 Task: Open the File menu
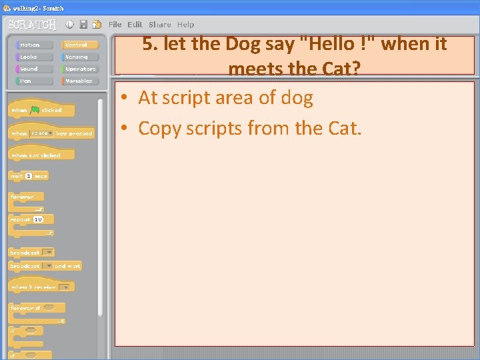coord(115,25)
